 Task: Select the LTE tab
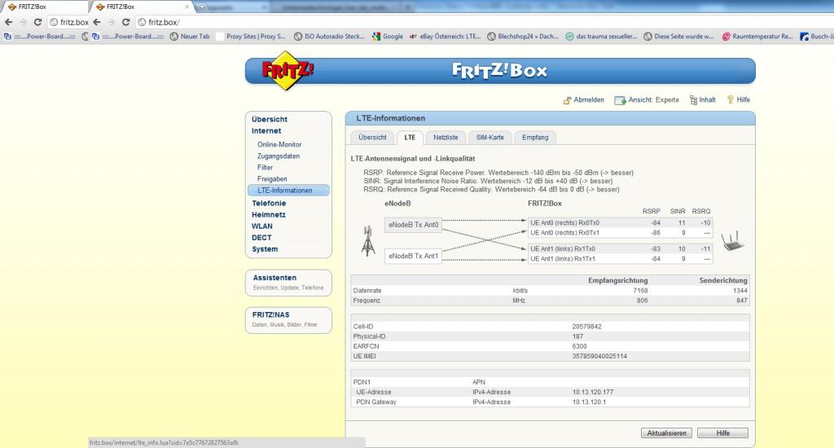point(410,138)
